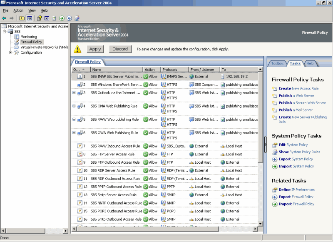Image resolution: width=333 pixels, height=242 pixels.
Task: Click the rules list scroll-right arrow
Action: coord(255,229)
